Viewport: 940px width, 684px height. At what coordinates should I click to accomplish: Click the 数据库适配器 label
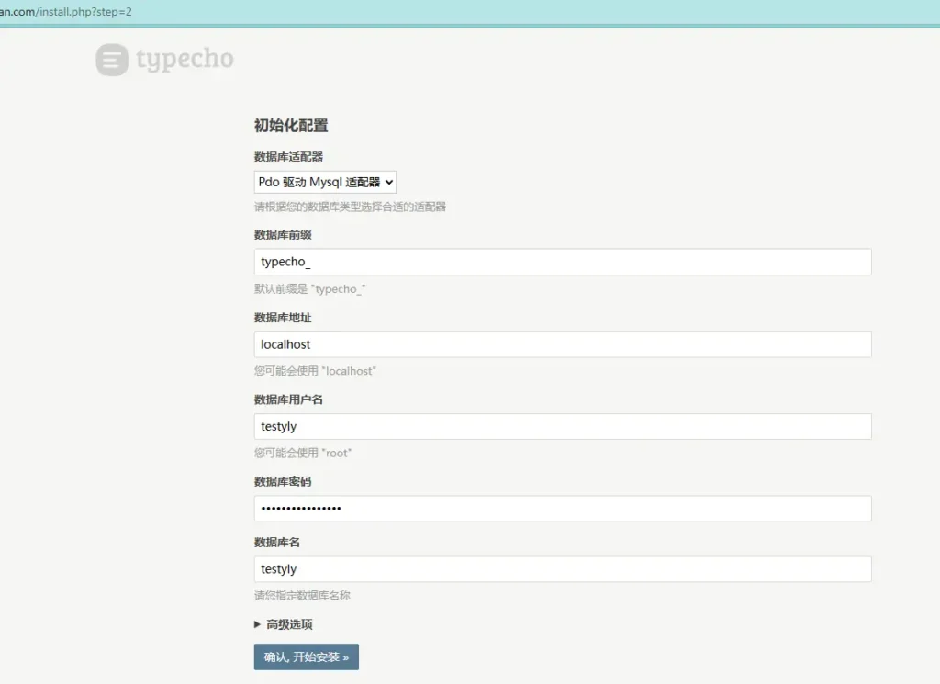point(288,157)
